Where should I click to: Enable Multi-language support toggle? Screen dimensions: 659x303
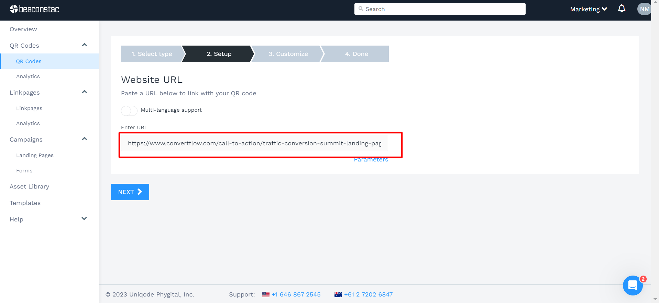[129, 111]
